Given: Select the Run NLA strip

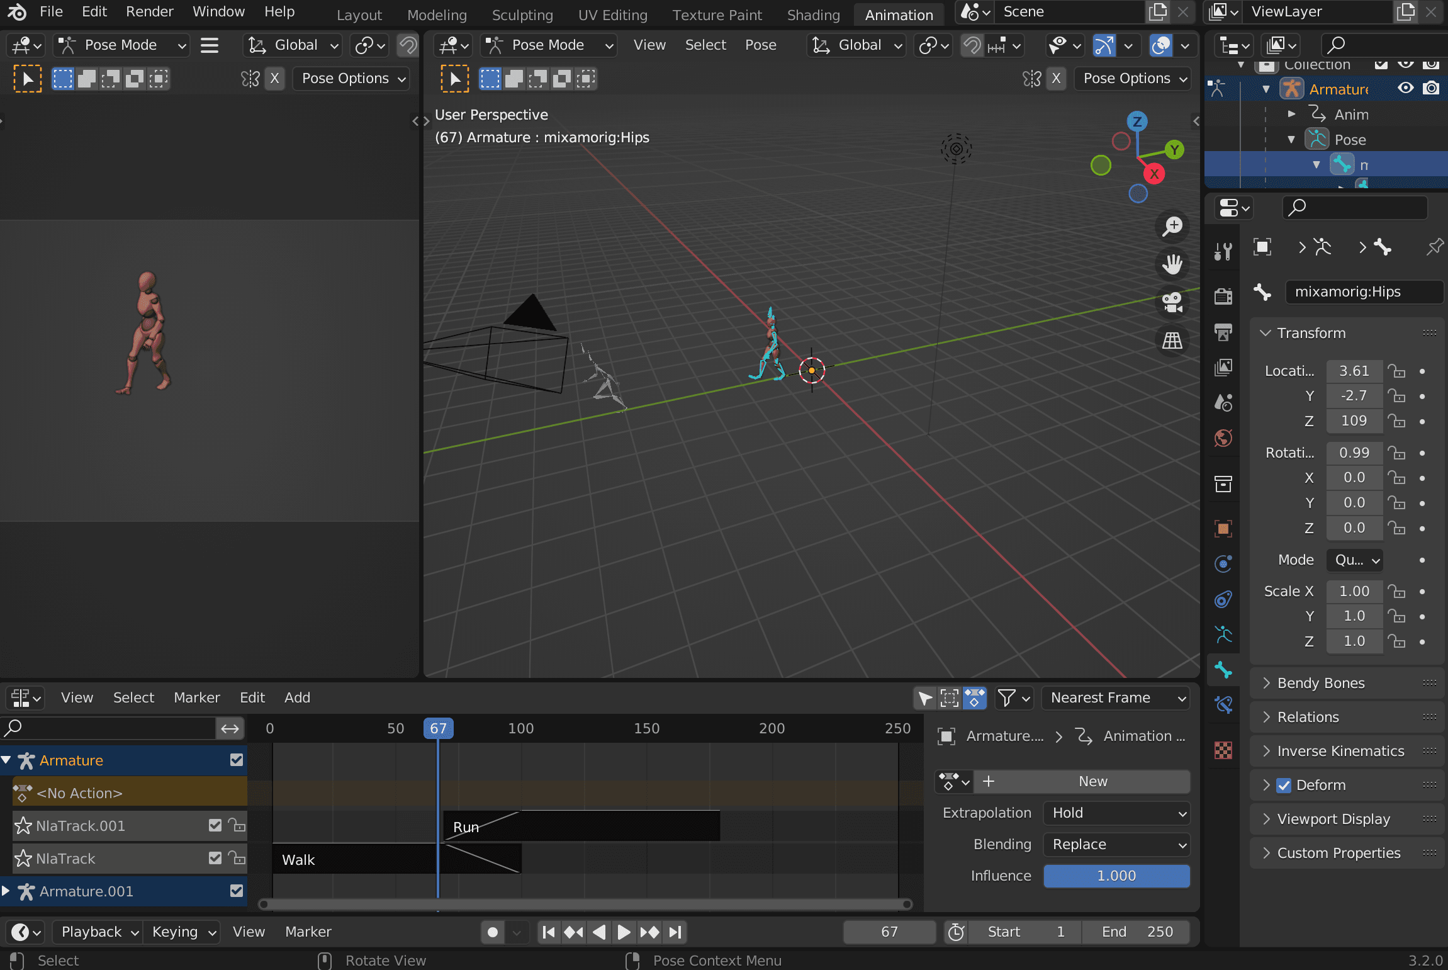Looking at the screenshot, I should click(581, 826).
